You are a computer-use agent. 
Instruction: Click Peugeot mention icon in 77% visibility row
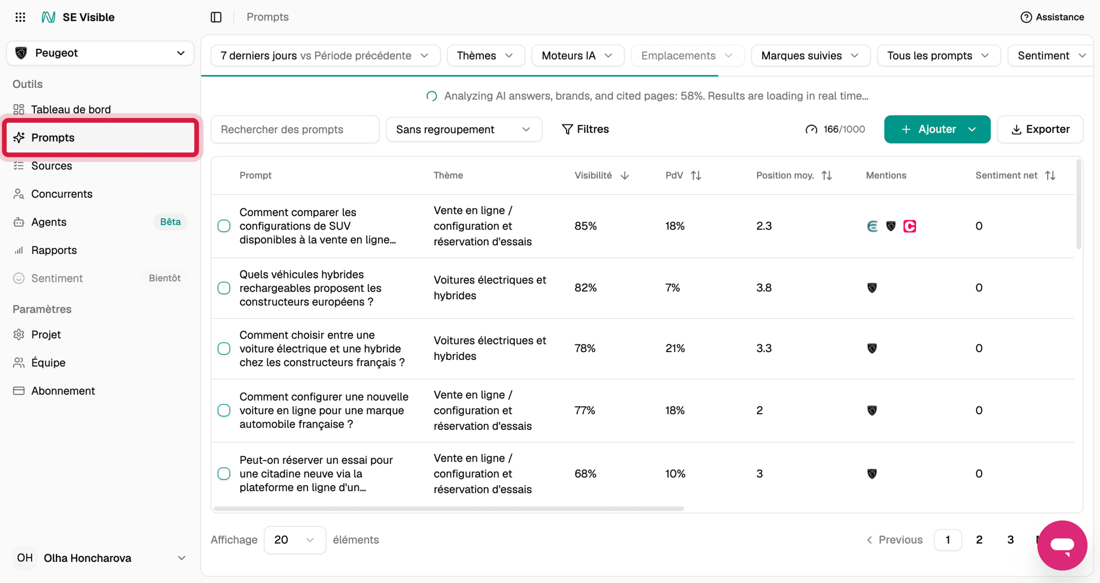pos(872,411)
